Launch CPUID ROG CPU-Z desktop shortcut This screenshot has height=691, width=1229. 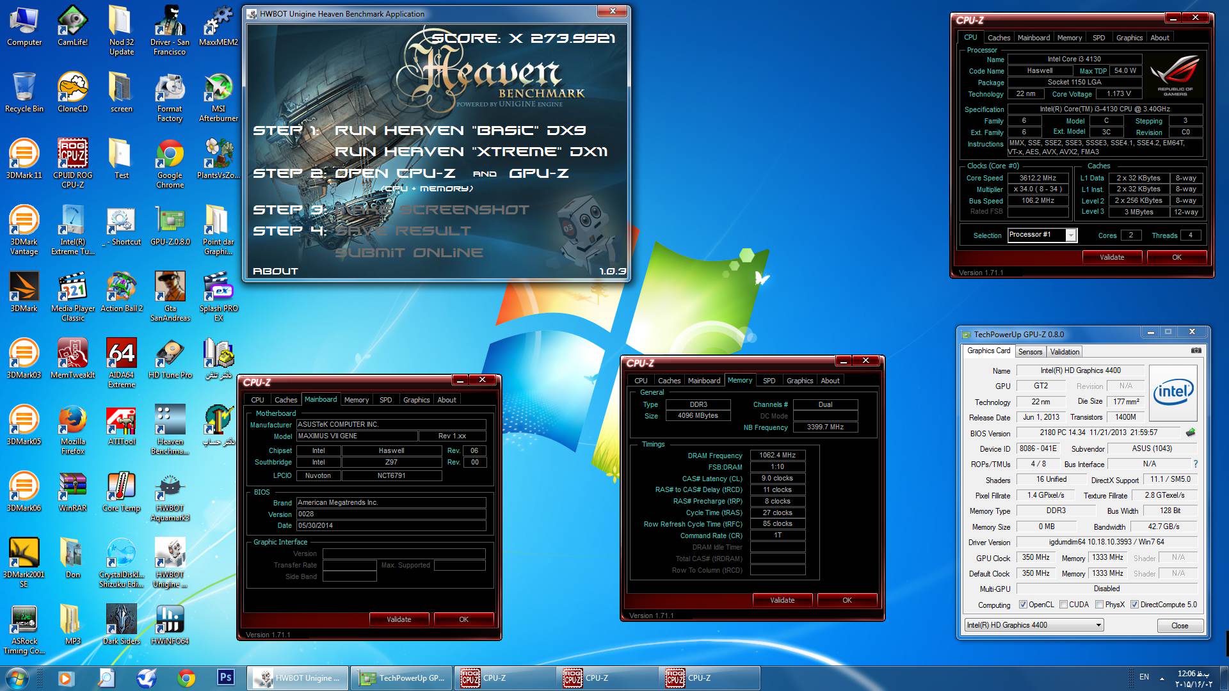point(72,163)
